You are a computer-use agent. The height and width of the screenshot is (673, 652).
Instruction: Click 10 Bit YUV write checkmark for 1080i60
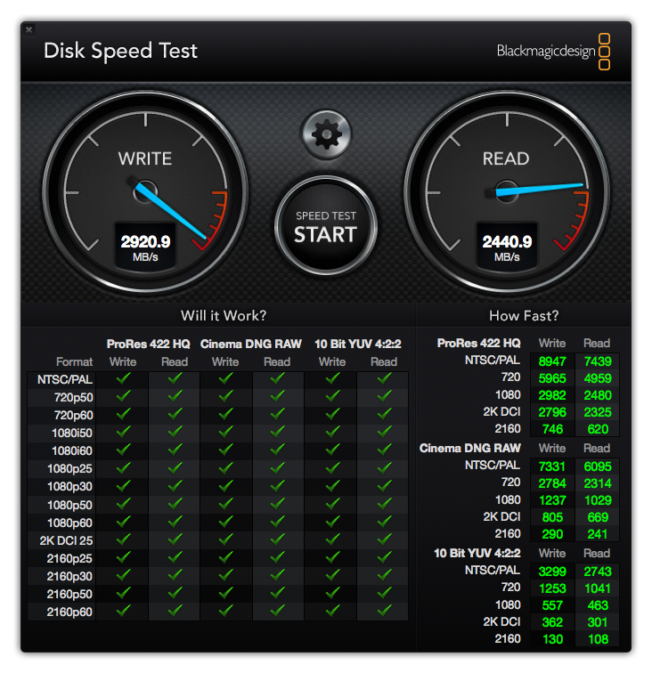(x=333, y=450)
